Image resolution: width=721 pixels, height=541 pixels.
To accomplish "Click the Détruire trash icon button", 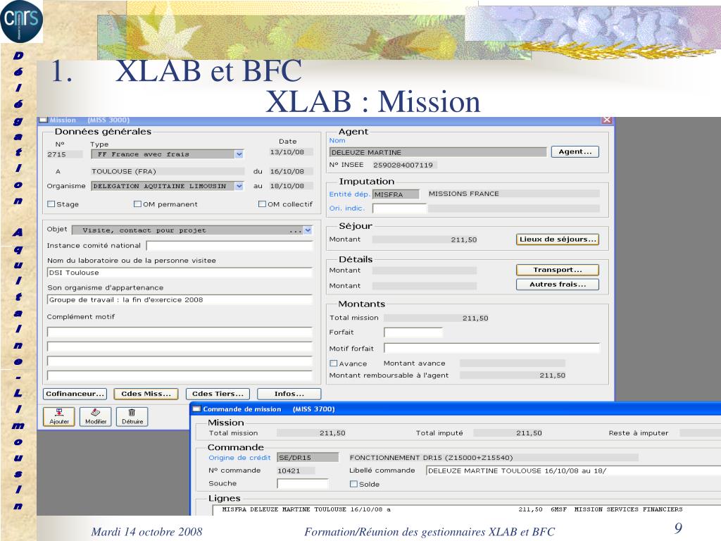I will click(132, 416).
